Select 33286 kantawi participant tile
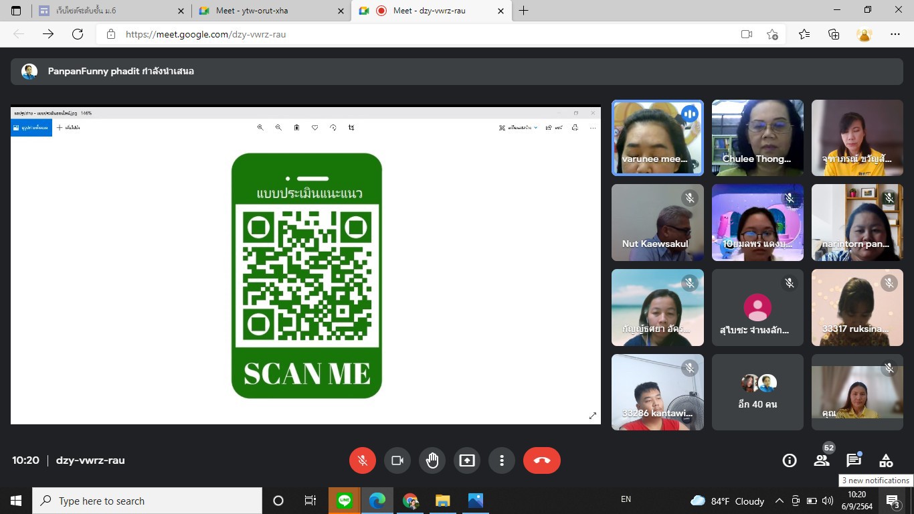914x514 pixels. 658,392
